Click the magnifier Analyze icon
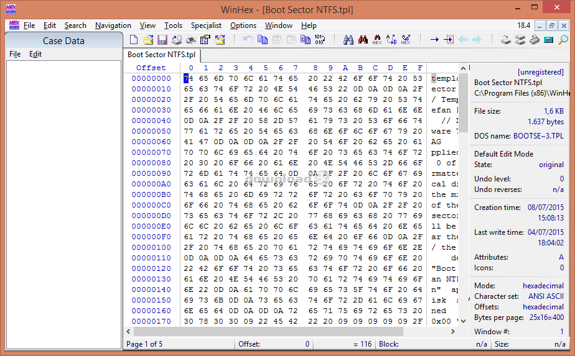 pyautogui.click(x=563, y=40)
